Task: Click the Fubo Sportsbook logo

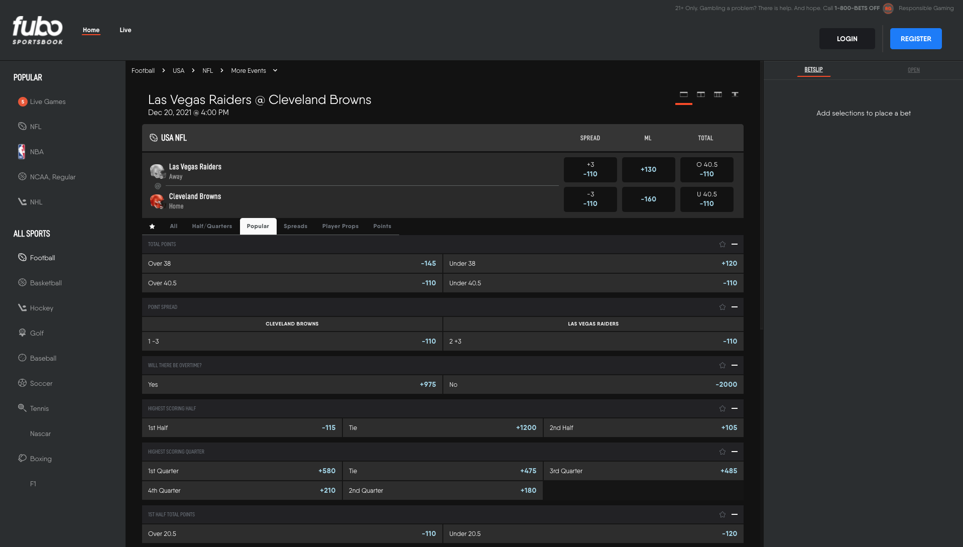Action: click(38, 30)
